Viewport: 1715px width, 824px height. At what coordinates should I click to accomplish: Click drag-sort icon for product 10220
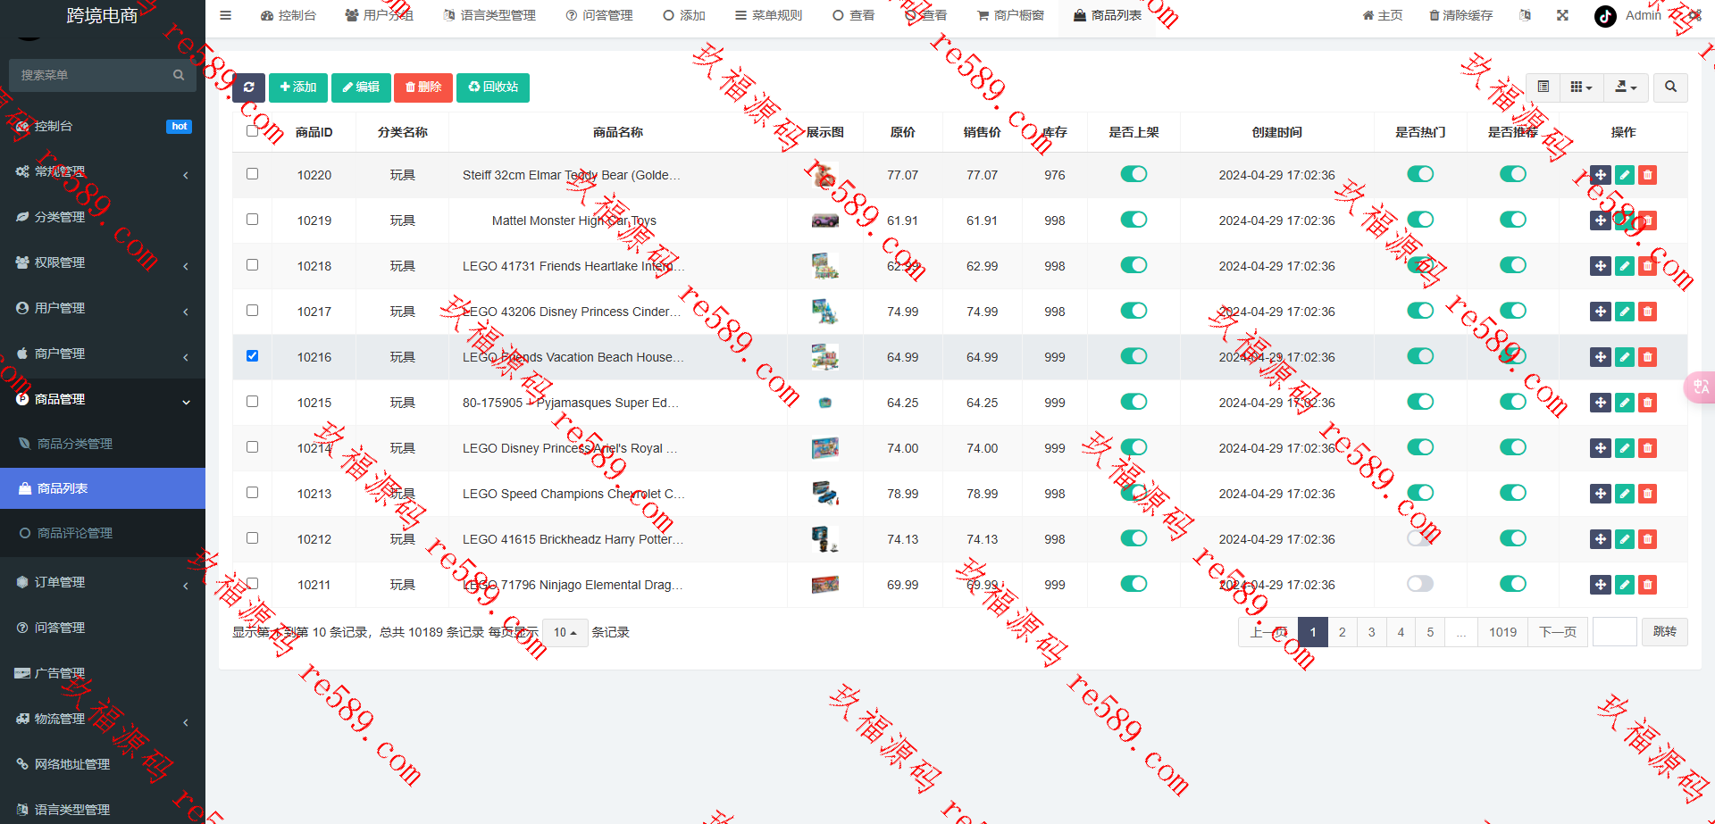point(1601,175)
